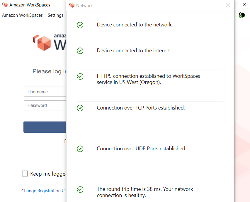Click the network status icon at top right

pyautogui.click(x=242, y=15)
